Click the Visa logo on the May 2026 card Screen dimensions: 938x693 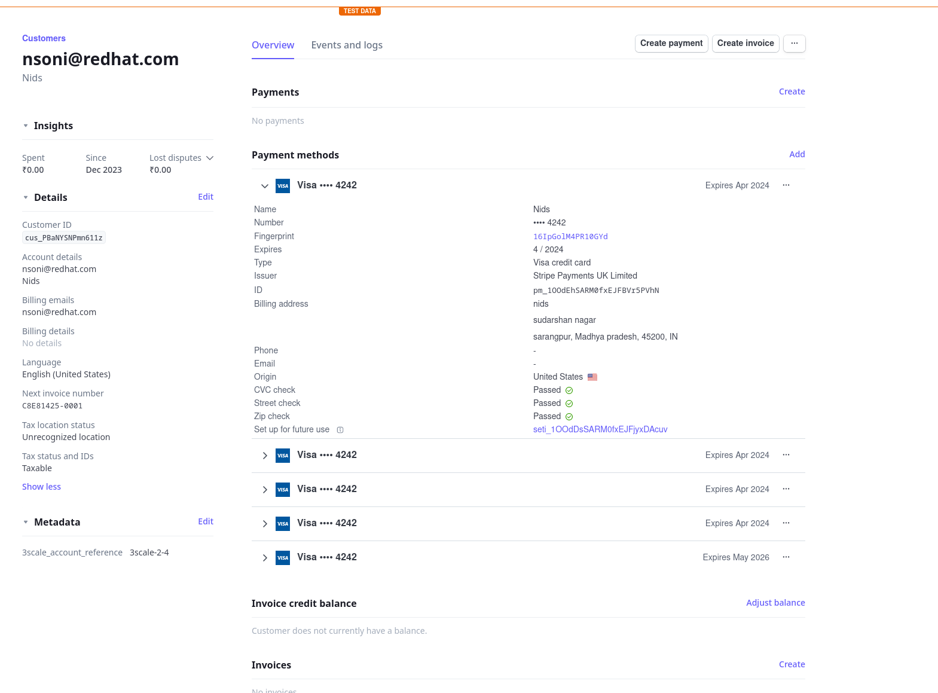(283, 558)
